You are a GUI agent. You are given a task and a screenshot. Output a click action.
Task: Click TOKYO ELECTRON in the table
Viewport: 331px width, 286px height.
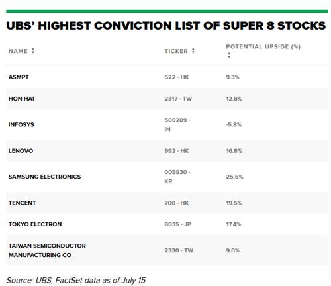tap(35, 224)
